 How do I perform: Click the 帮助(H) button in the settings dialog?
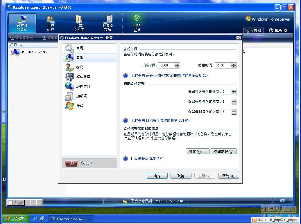(x=228, y=176)
